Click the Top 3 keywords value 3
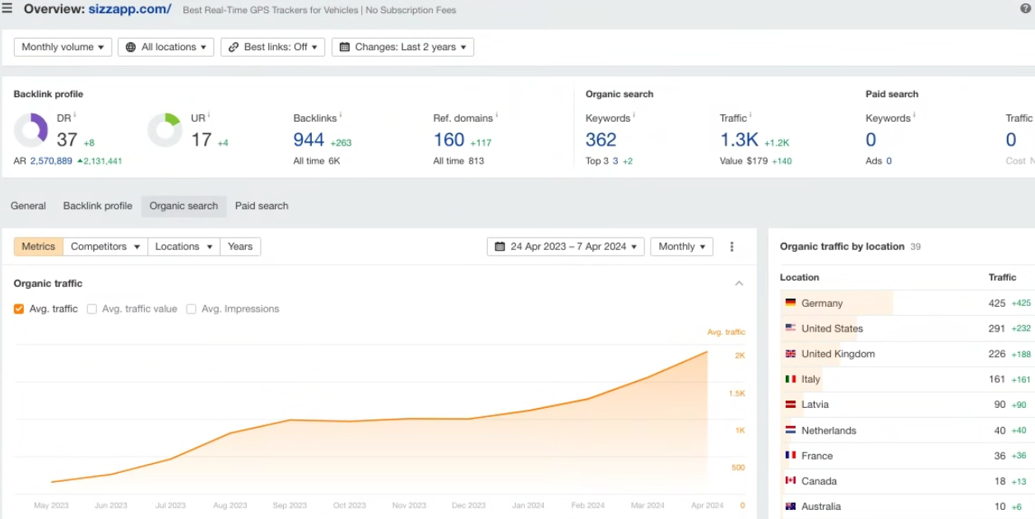 point(615,161)
